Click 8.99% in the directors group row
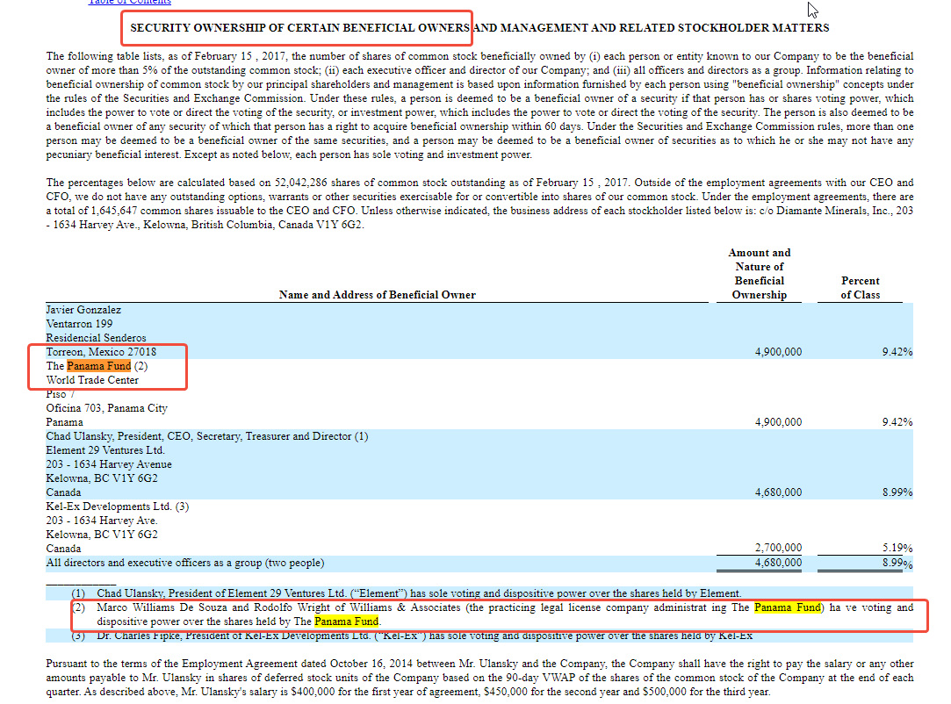Image resolution: width=951 pixels, height=704 pixels. [897, 563]
